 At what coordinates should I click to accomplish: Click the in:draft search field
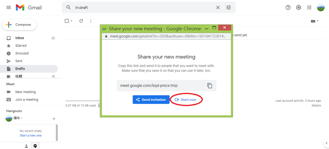click(141, 7)
